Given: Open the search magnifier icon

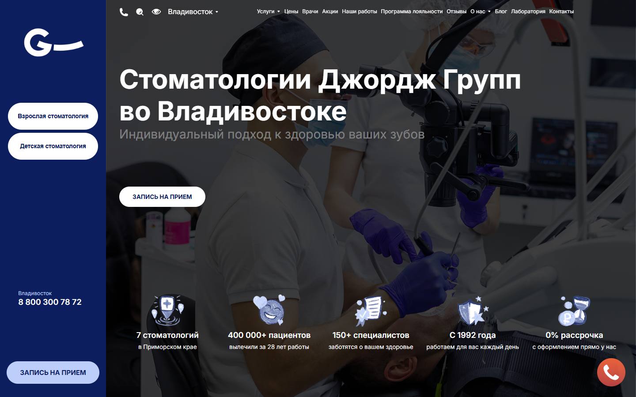Looking at the screenshot, I should pyautogui.click(x=140, y=12).
